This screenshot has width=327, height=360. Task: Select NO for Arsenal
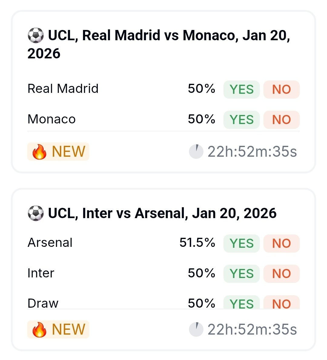tap(281, 243)
